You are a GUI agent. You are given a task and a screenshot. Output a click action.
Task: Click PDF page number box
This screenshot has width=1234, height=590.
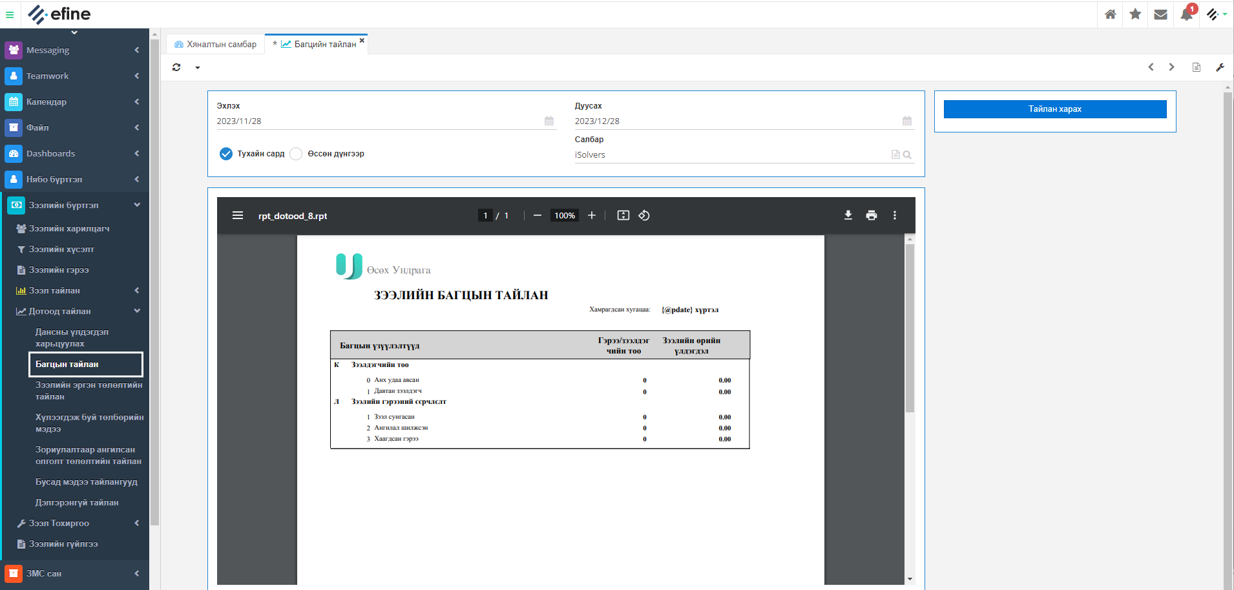click(485, 215)
